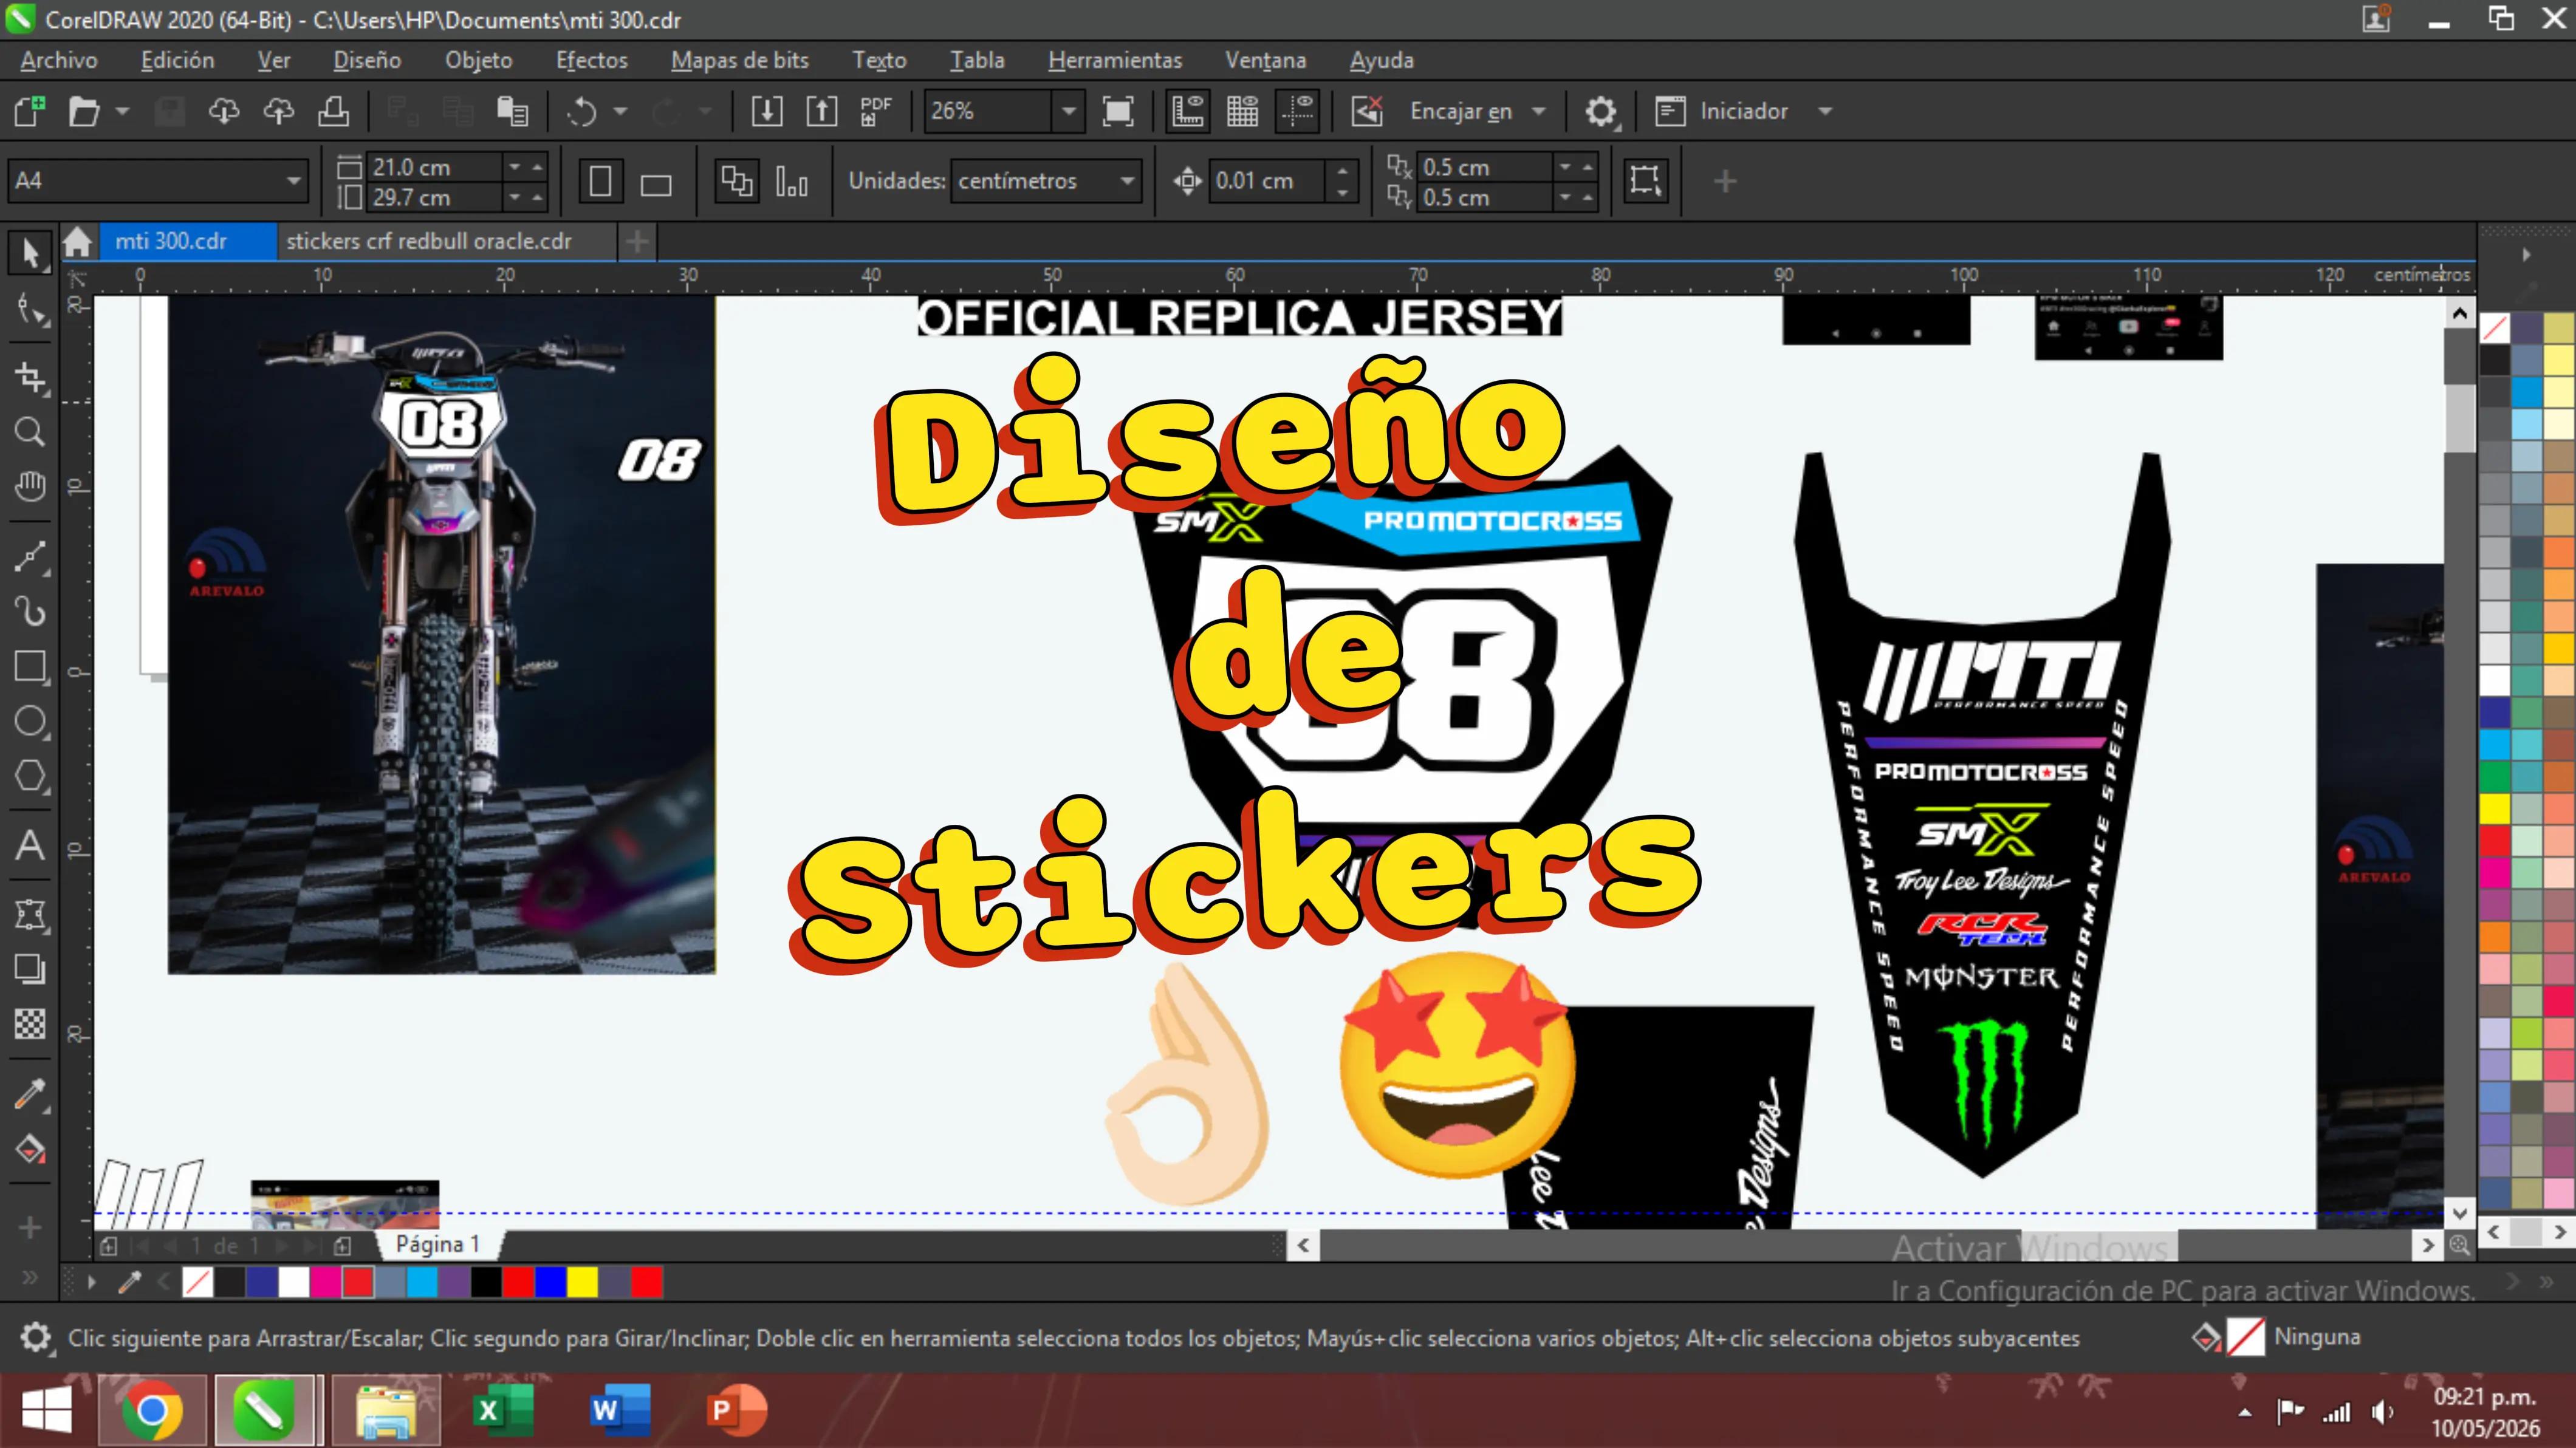
Task: Expand the Encajar en dropdown
Action: pos(1539,111)
